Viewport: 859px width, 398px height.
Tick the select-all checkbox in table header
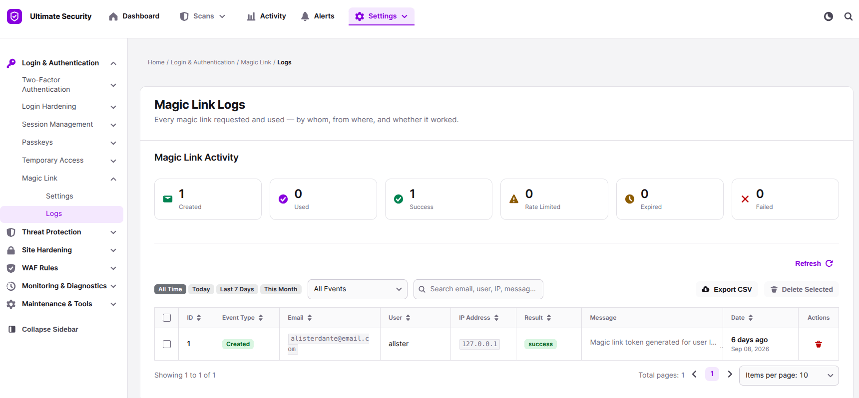[x=167, y=318]
